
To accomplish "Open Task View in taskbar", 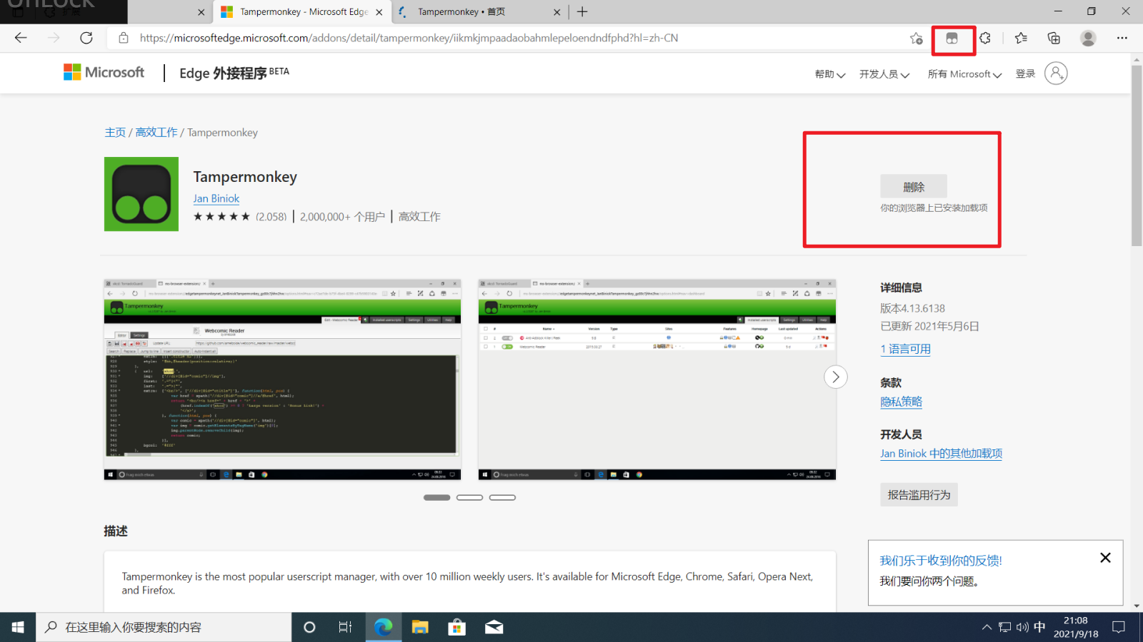I will [345, 627].
